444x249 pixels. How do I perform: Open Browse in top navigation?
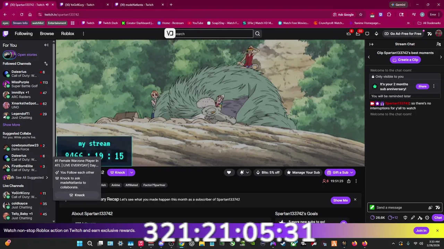[x=47, y=34]
